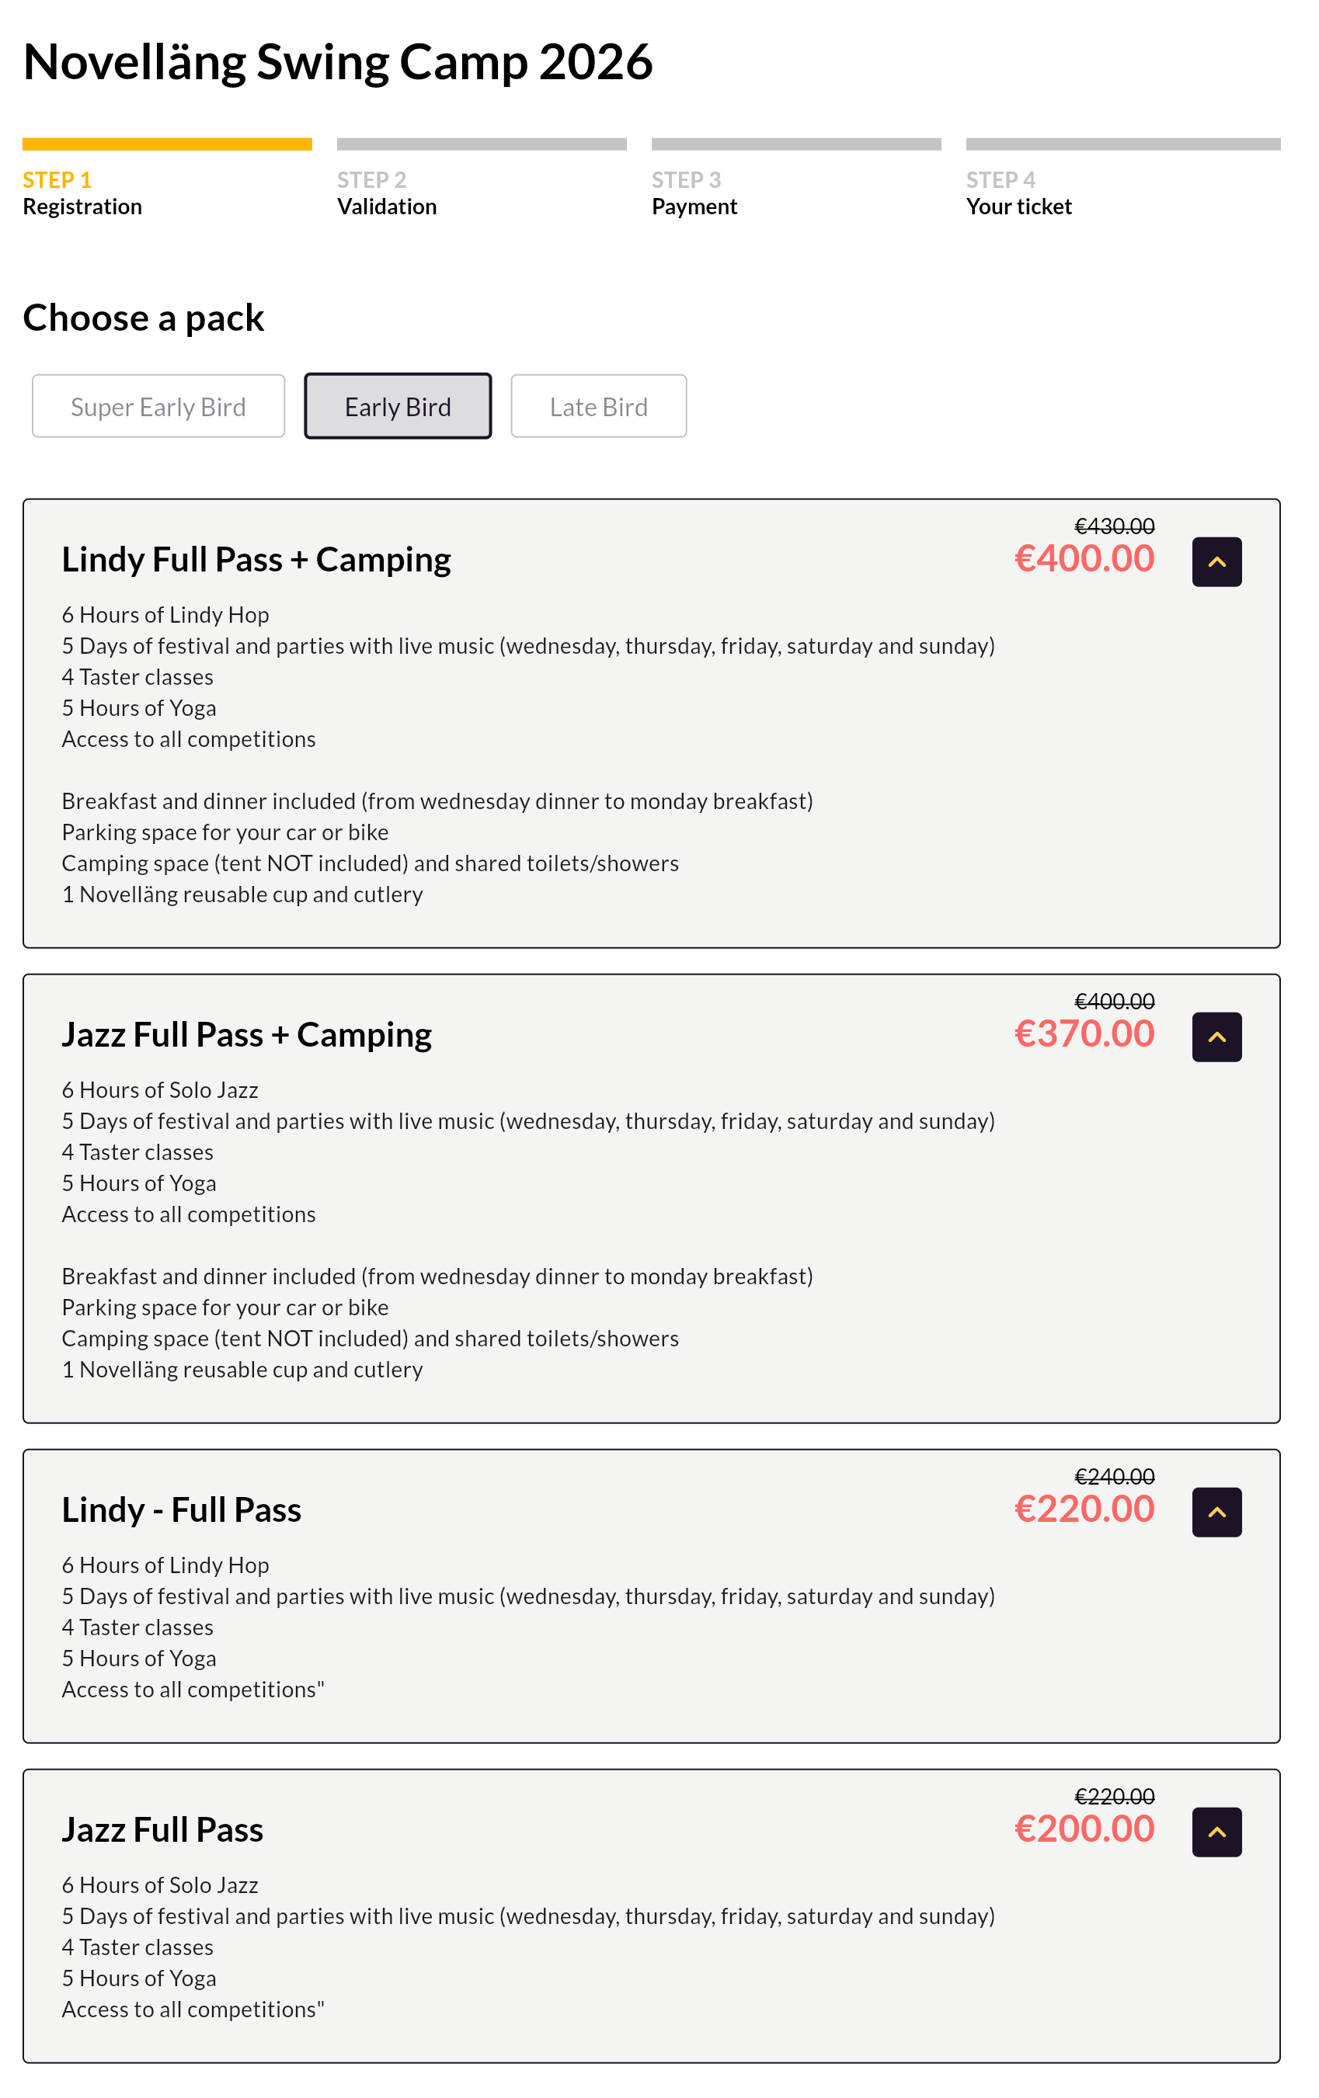Click the Jazz Full Pass + Camping title
This screenshot has height=2098, width=1319.
point(247,1034)
